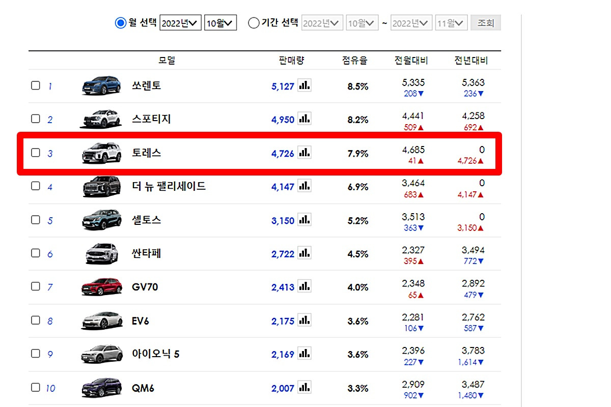The width and height of the screenshot is (611, 407).
Task: Open sales chart icon for 셀토스
Action: [x=304, y=219]
